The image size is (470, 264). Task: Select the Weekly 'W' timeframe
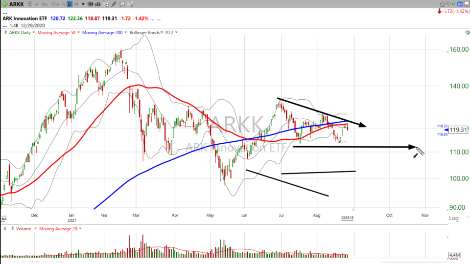point(76,4)
